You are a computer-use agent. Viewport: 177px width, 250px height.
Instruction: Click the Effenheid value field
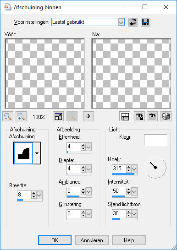pos(73,147)
